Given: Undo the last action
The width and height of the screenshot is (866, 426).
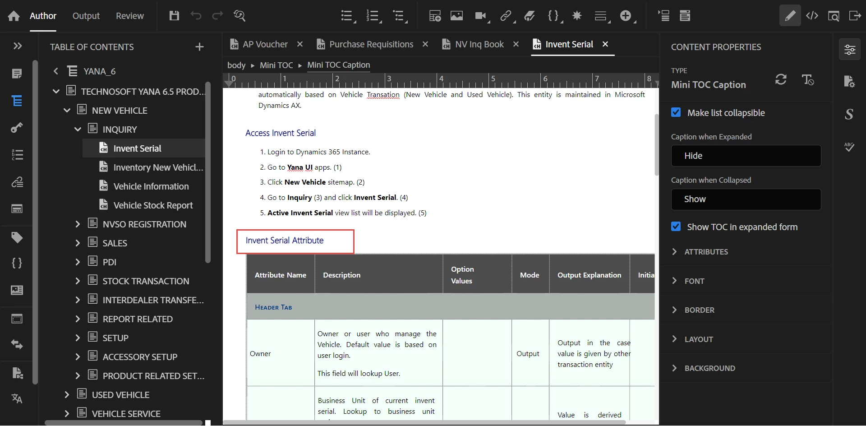Looking at the screenshot, I should pyautogui.click(x=196, y=16).
